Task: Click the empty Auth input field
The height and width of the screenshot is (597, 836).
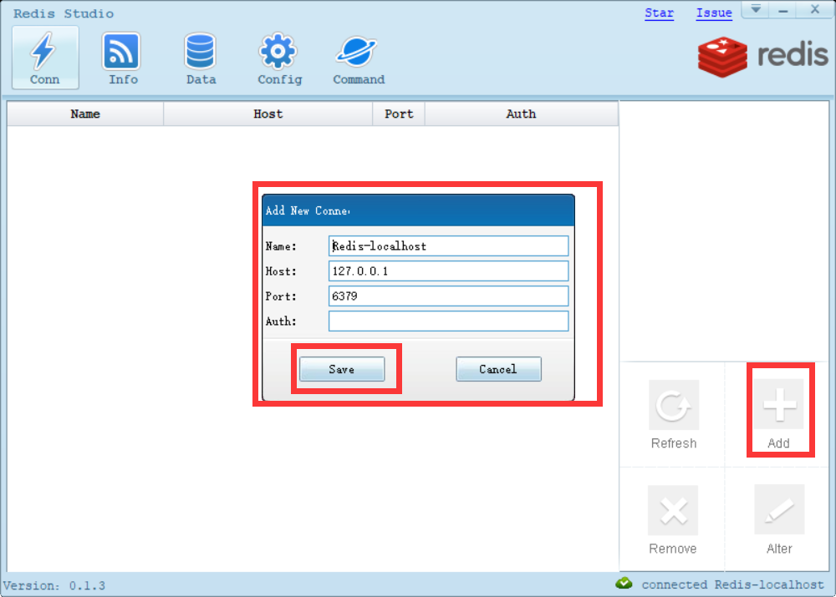Action: click(448, 321)
